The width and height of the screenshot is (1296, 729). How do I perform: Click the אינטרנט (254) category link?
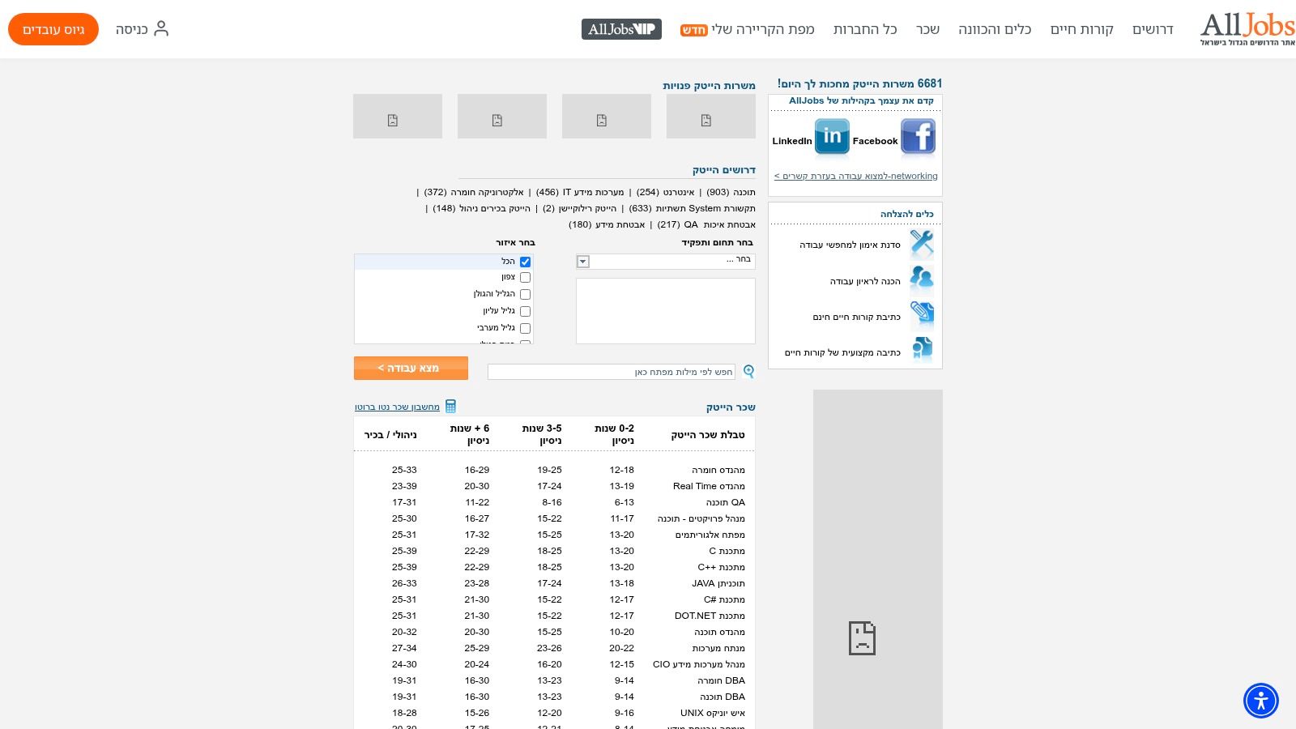click(666, 192)
